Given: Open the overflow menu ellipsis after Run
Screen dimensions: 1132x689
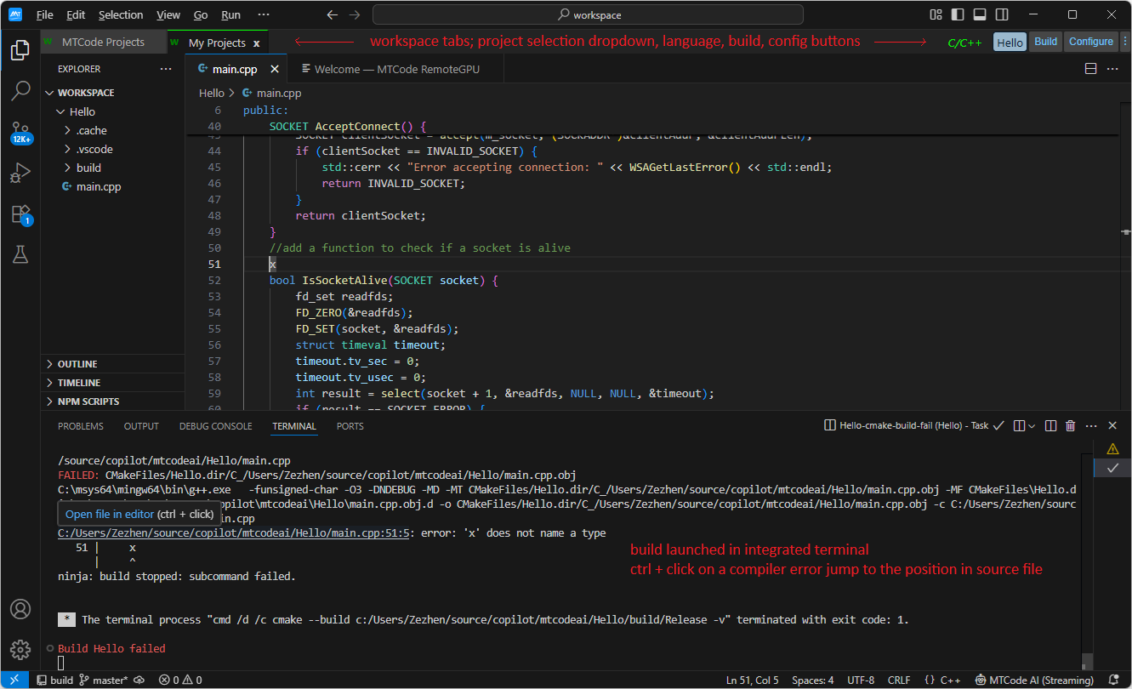Looking at the screenshot, I should 263,15.
